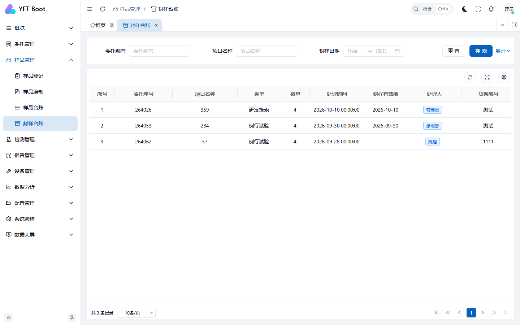Go to the next page arrow
This screenshot has width=520, height=325.
pos(482,313)
